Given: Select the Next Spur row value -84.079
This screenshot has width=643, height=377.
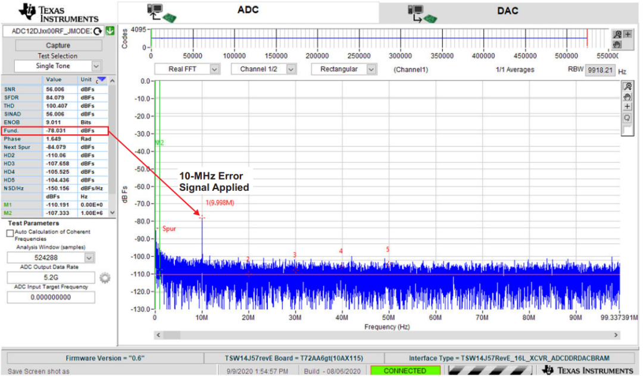Looking at the screenshot, I should click(x=60, y=147).
